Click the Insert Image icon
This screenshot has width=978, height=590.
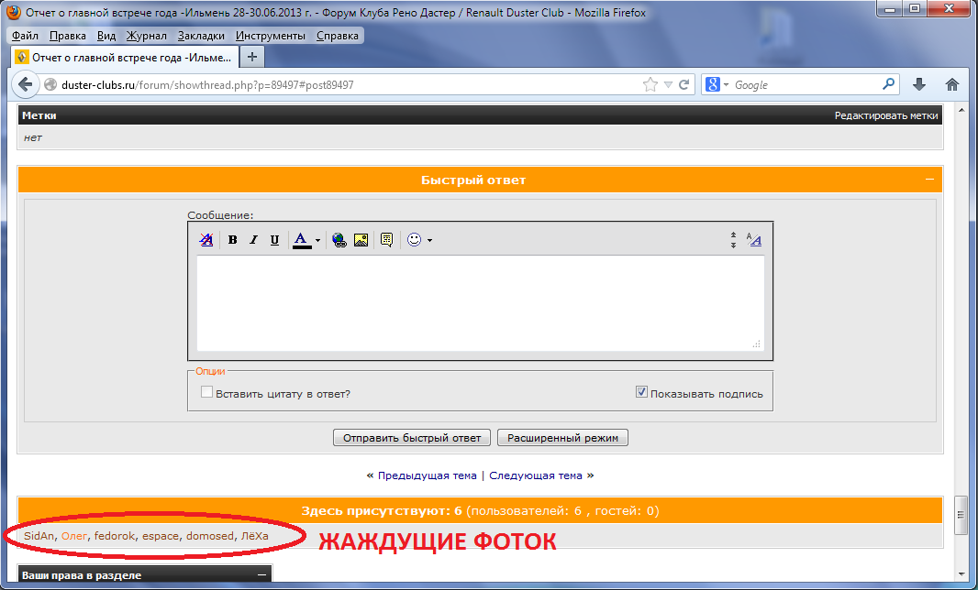[x=361, y=240]
